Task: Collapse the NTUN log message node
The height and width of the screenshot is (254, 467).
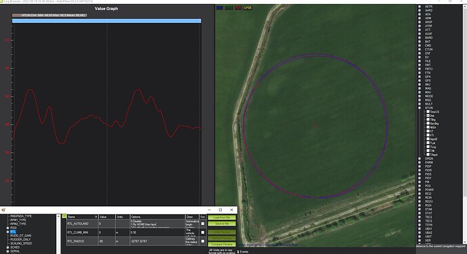Action: [420, 108]
